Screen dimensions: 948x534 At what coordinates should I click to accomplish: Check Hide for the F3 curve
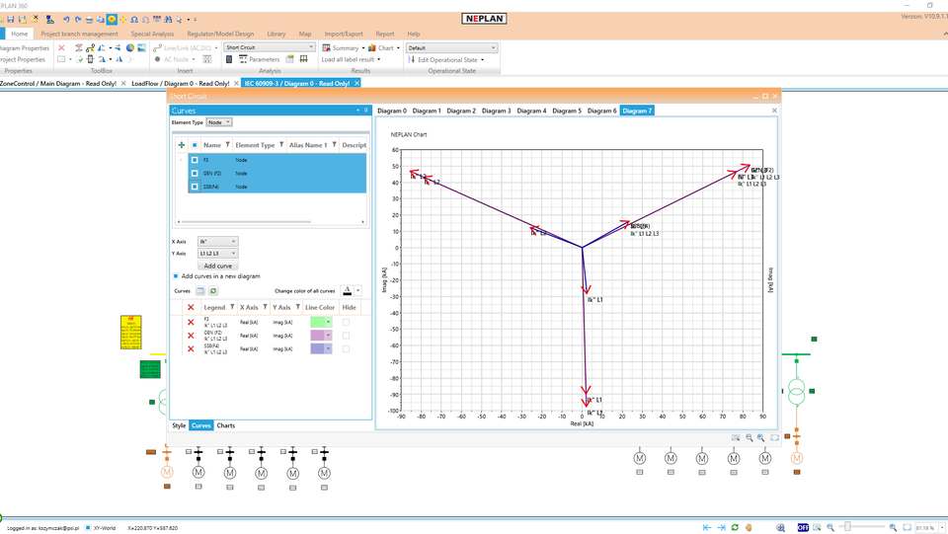point(346,323)
